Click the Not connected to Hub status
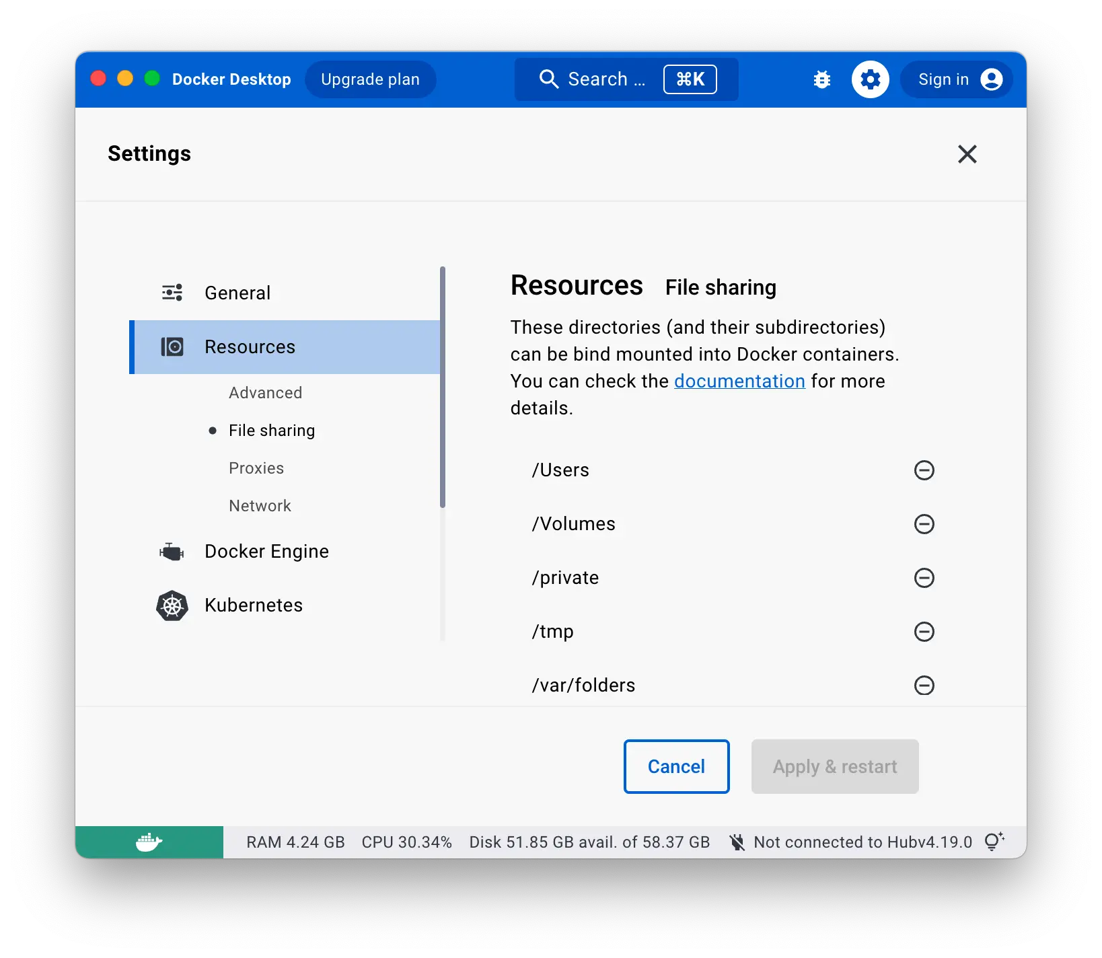Screen dimensions: 1102x958 pos(830,842)
